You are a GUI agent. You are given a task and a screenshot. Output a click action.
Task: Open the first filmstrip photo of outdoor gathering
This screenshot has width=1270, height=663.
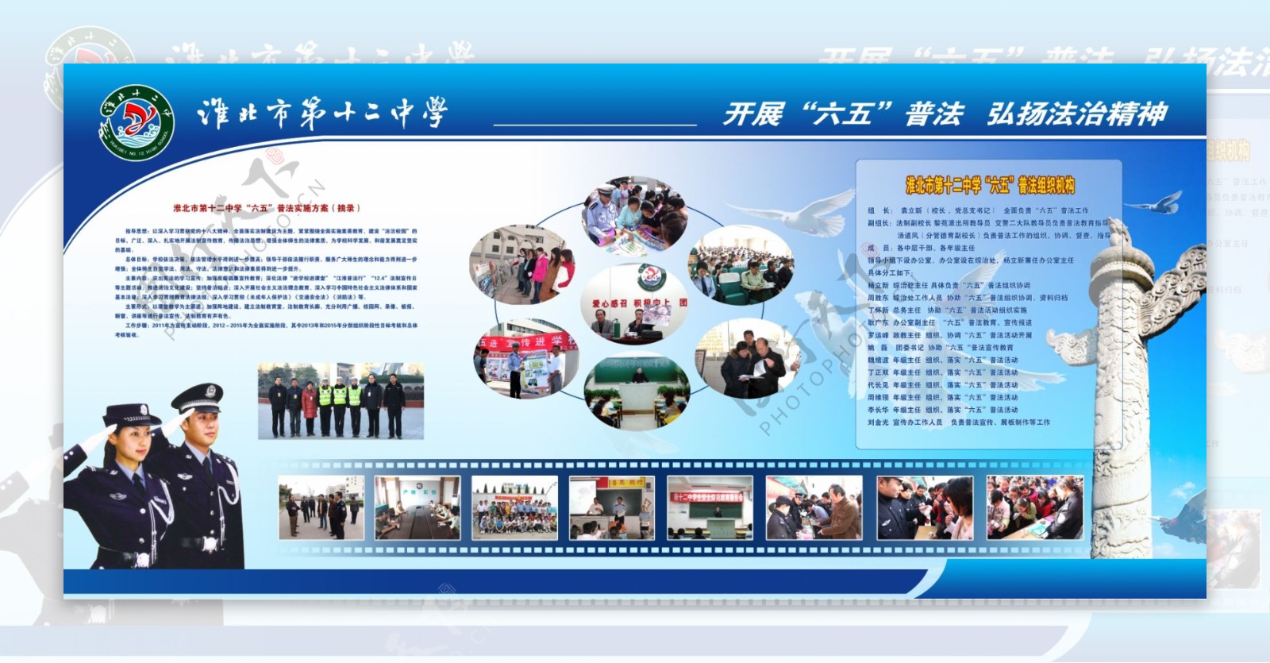pyautogui.click(x=321, y=507)
